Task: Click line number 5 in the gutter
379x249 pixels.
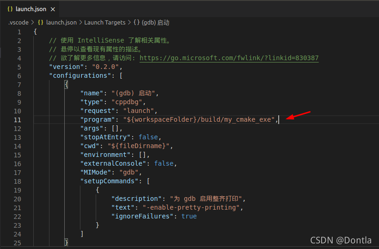Action: (x=19, y=67)
